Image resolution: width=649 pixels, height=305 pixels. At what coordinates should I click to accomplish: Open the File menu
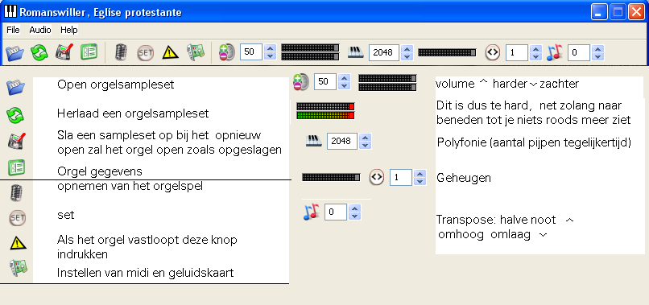13,30
